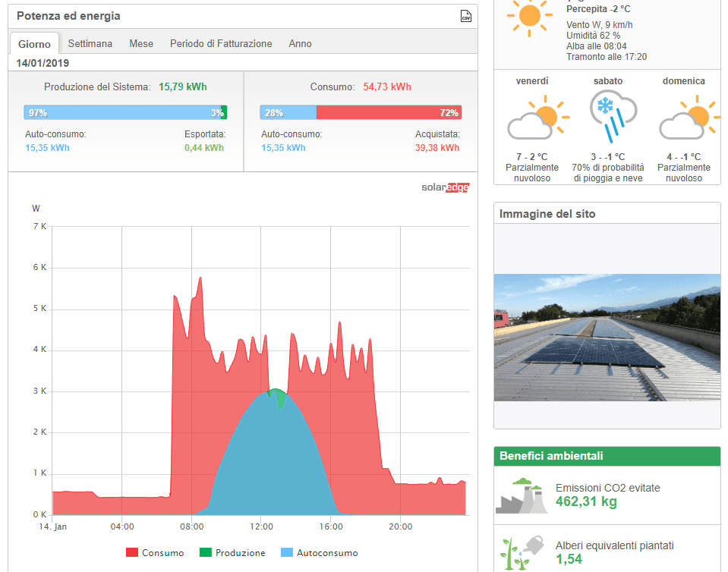Click CO2 value 462,31 kg

(x=586, y=501)
